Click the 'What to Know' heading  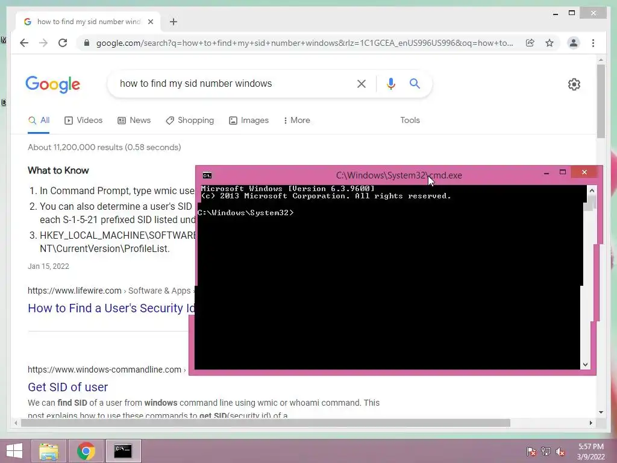[58, 171]
